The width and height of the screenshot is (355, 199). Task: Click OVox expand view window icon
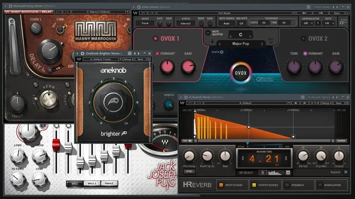click(343, 22)
